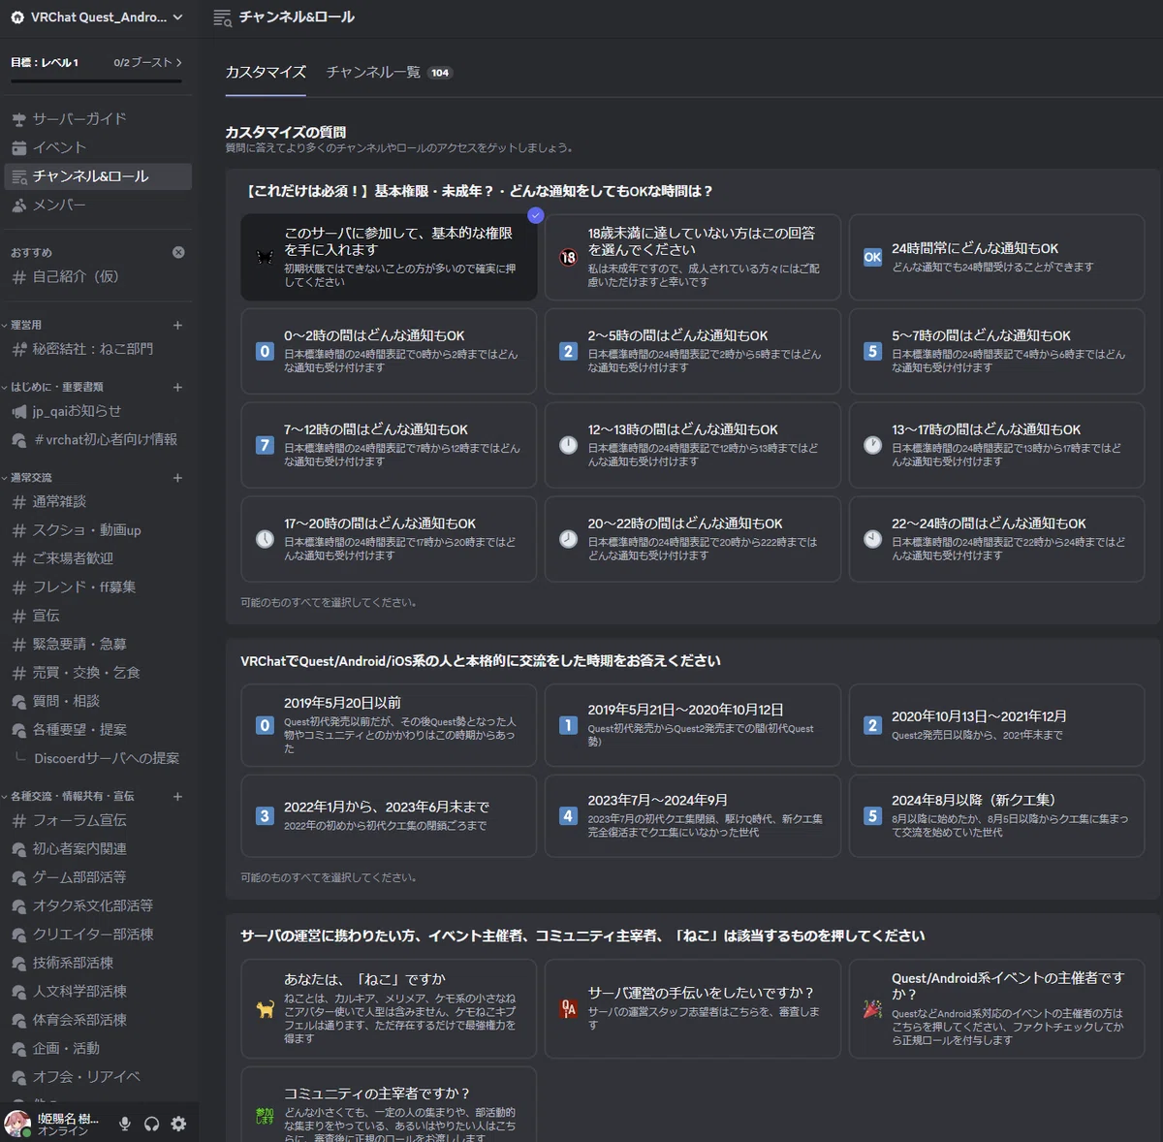
Task: Click the user avatar in the bottom panel
Action: tap(17, 1124)
